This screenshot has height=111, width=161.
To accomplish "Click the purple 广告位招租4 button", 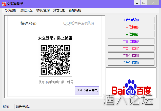I will pos(131,41).
